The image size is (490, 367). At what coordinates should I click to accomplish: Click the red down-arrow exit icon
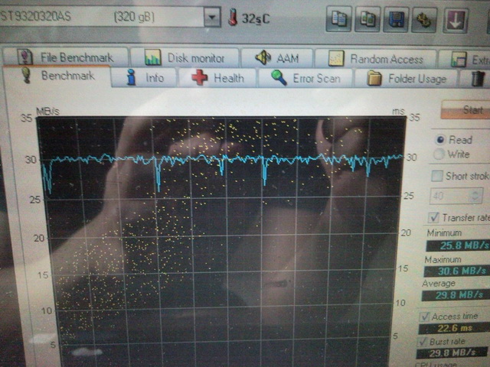coord(456,20)
